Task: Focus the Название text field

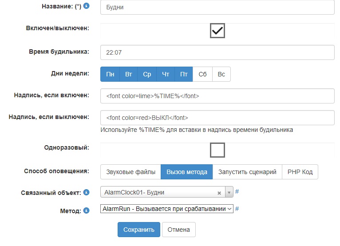Action: tap(217, 7)
